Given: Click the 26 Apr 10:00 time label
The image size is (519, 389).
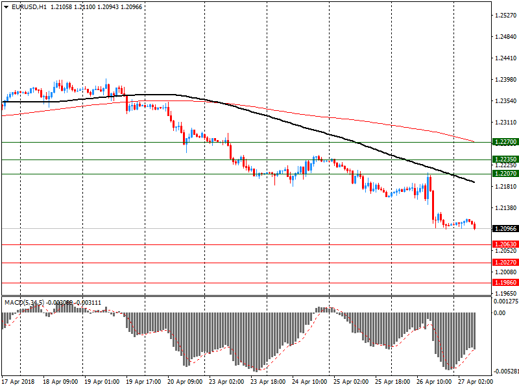Looking at the screenshot, I should pos(434,382).
